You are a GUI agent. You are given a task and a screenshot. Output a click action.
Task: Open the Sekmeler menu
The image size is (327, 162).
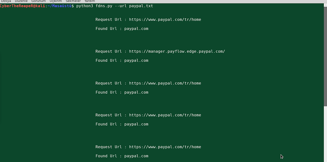pos(73,1)
